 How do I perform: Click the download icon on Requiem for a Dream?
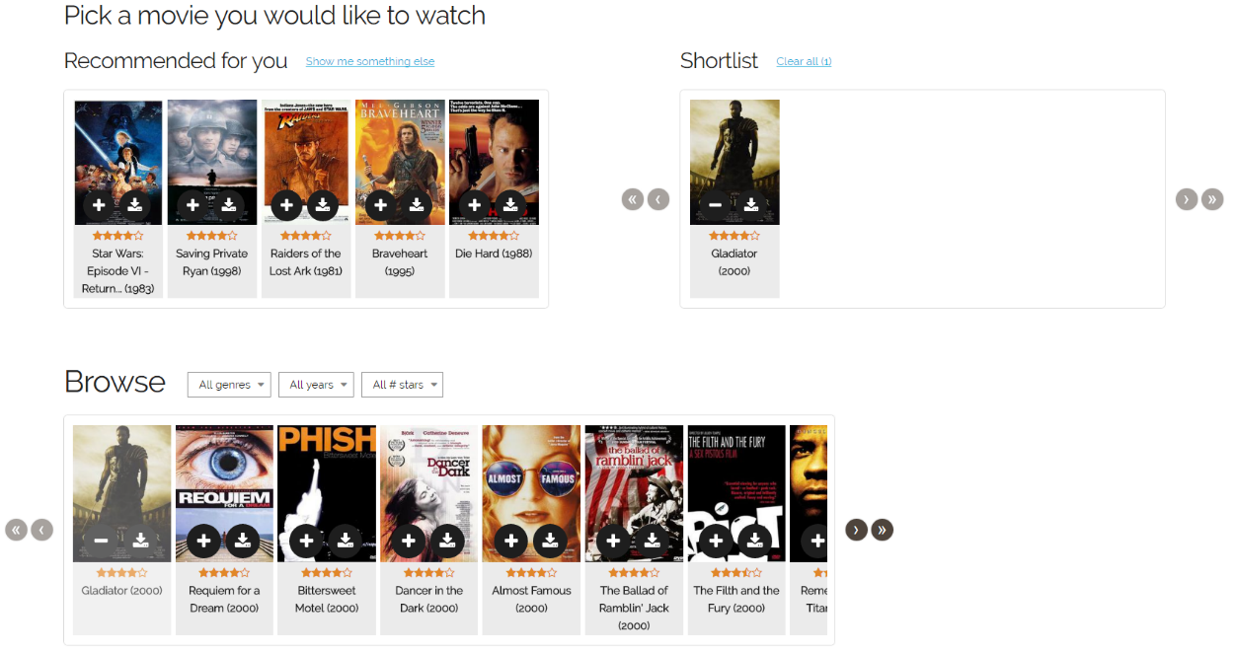click(x=242, y=541)
